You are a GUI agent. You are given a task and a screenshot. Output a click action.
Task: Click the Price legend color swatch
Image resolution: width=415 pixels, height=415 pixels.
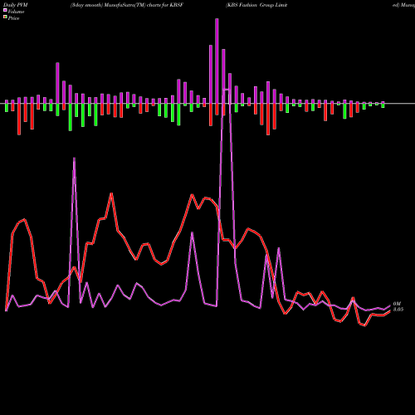coord(5,17)
